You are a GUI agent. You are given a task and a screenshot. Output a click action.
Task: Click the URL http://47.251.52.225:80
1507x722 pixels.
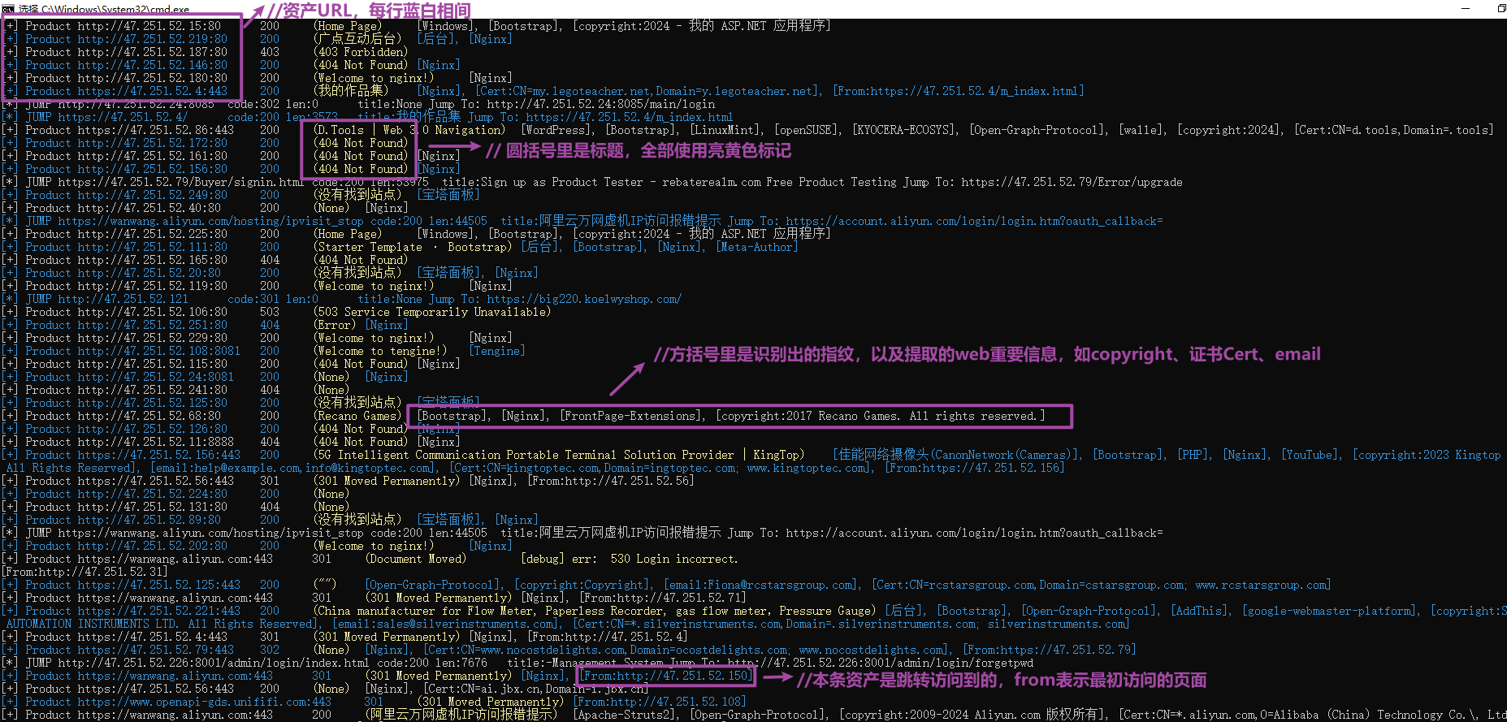tap(152, 234)
